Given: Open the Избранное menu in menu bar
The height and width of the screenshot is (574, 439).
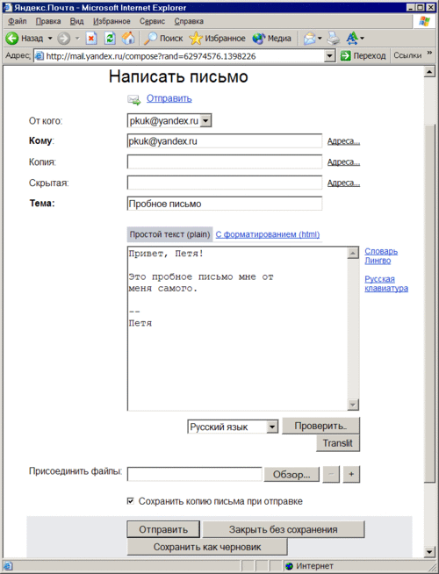Looking at the screenshot, I should pos(112,21).
